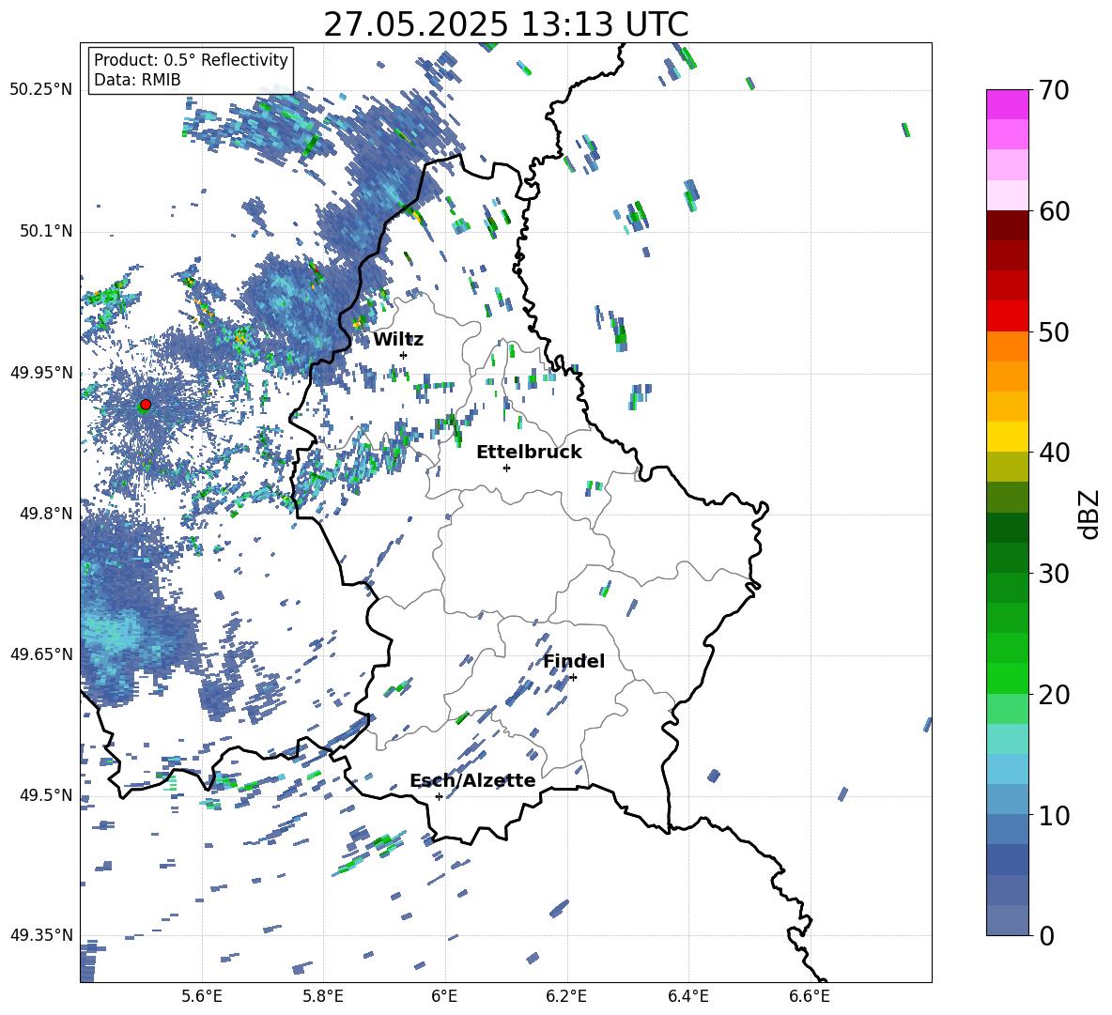This screenshot has height=1015, width=1112.
Task: Click the Findel station label
Action: 574,661
